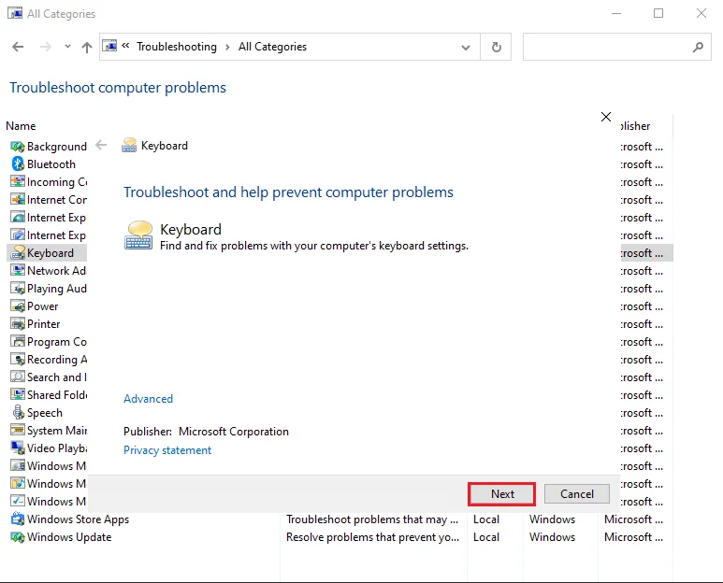
Task: Click the Bluetooth icon in the list
Action: (x=18, y=164)
